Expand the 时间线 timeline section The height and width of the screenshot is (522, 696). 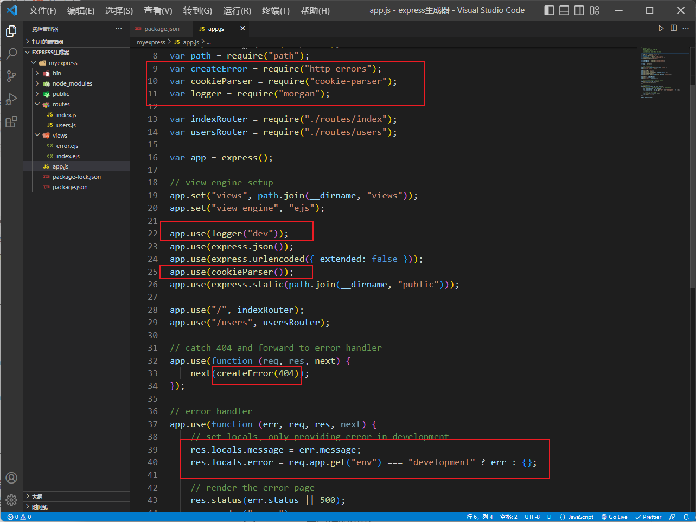coord(76,507)
